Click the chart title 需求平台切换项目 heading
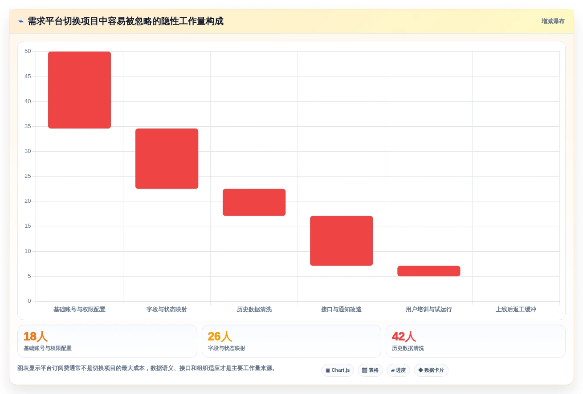583x394 pixels. point(126,21)
